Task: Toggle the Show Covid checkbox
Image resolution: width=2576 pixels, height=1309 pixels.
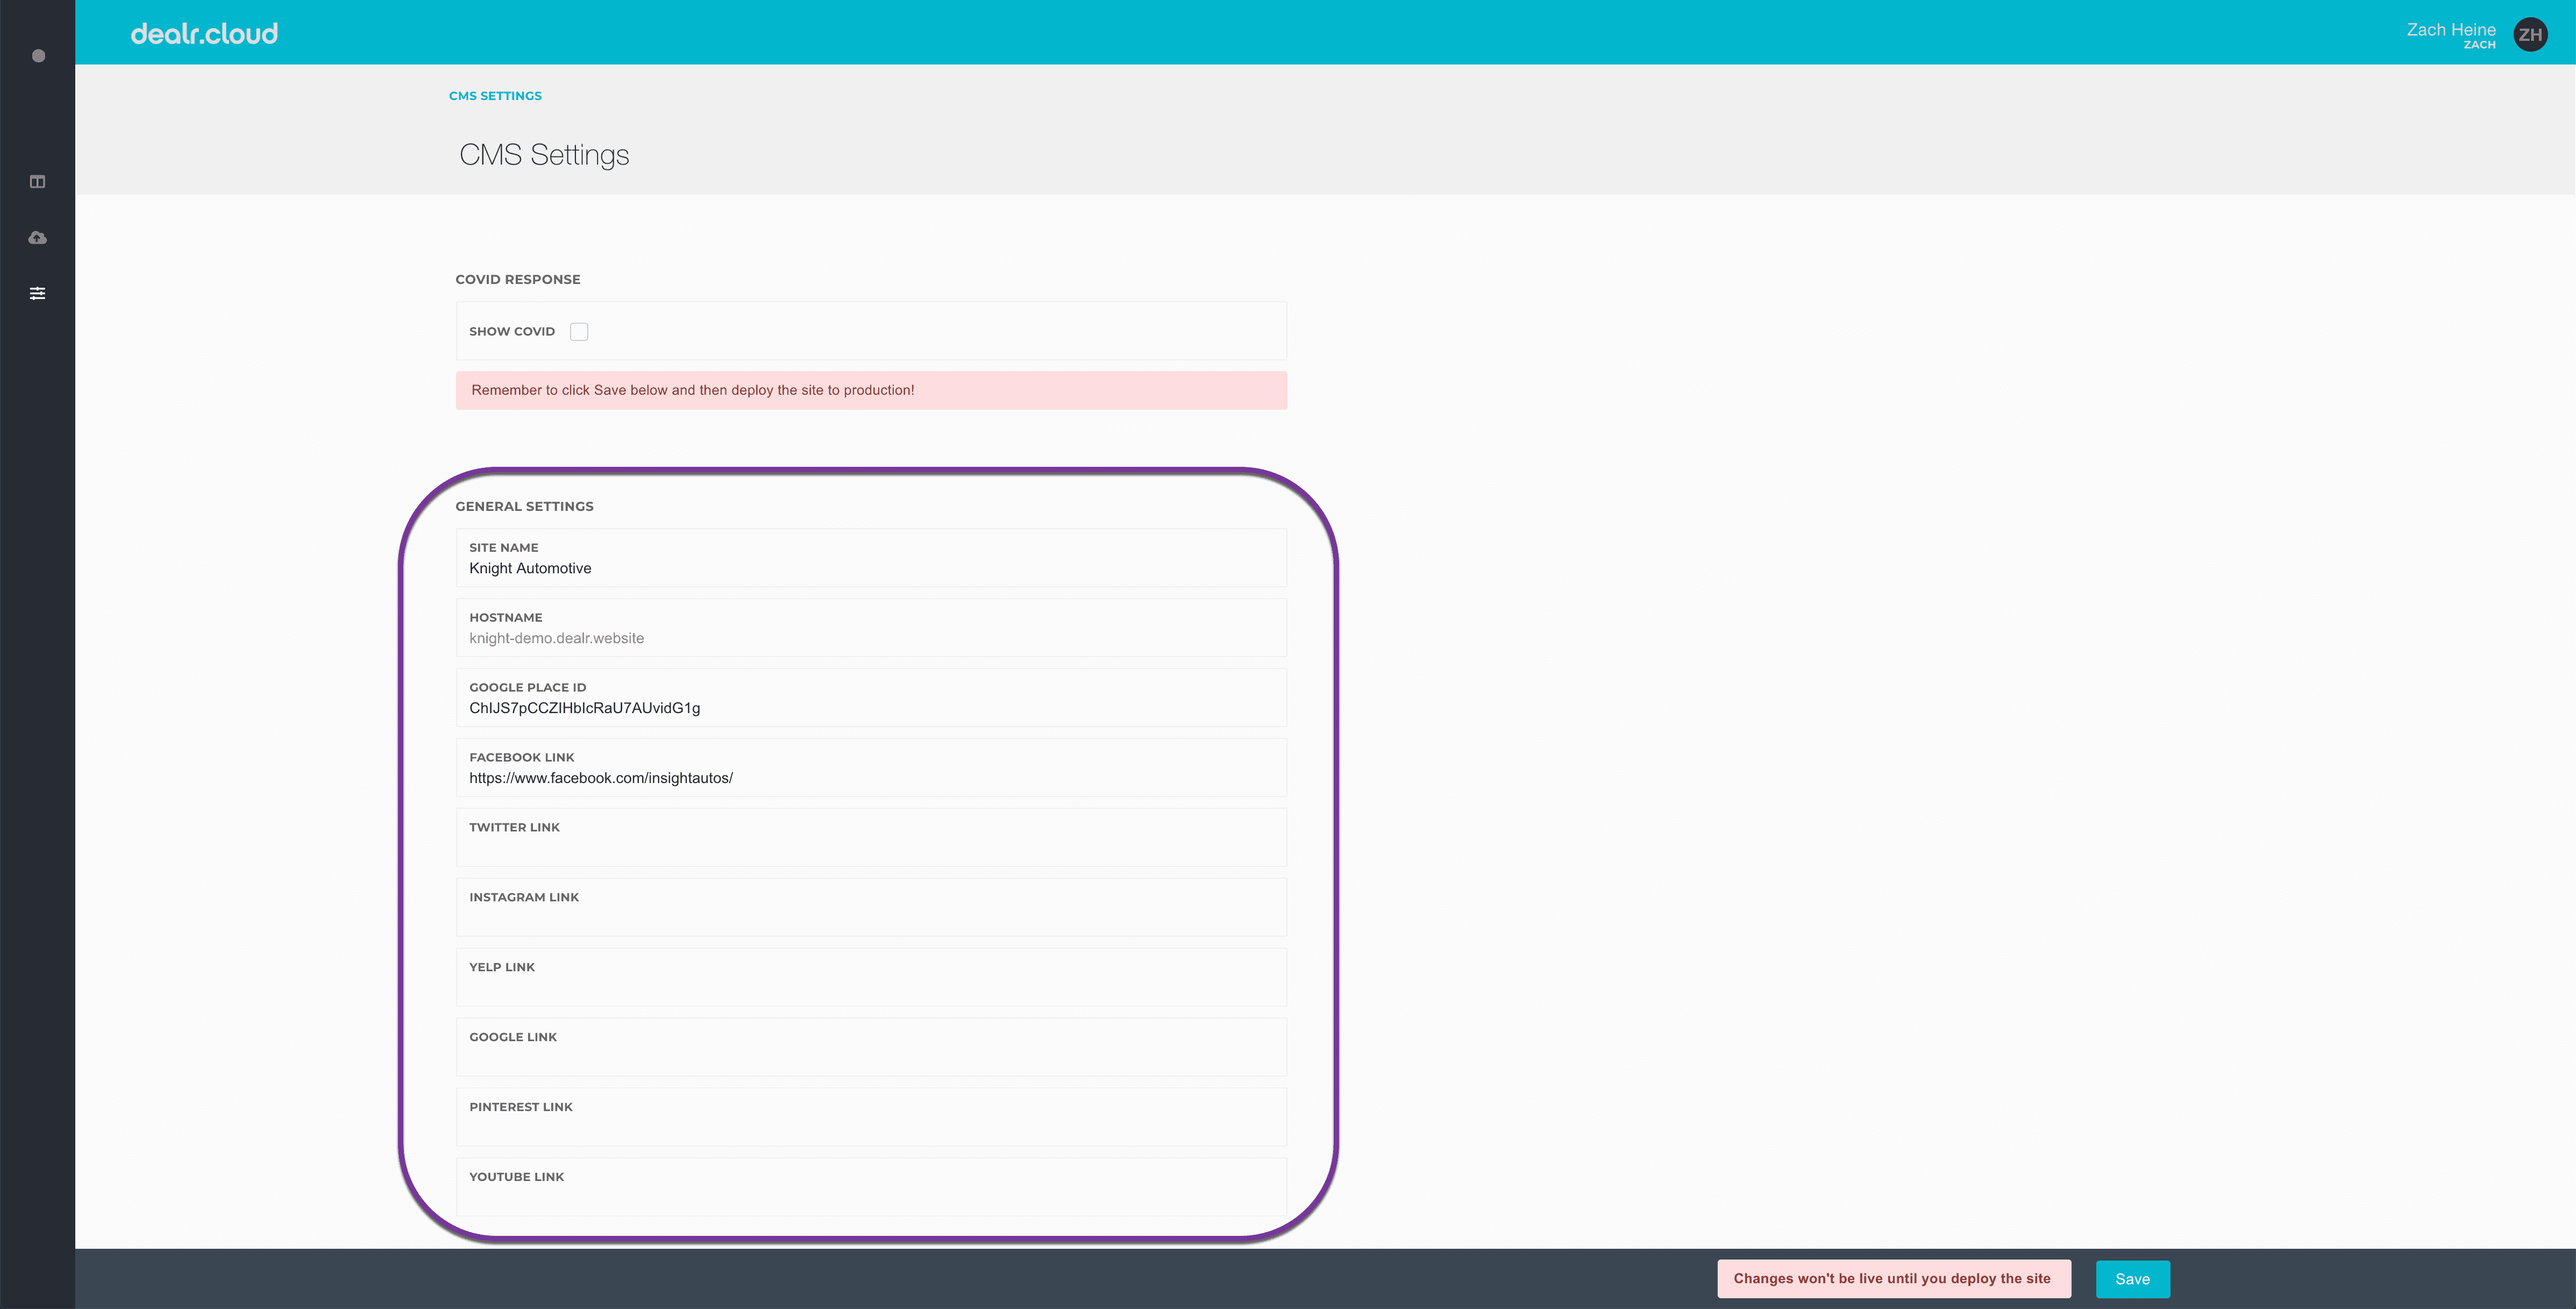Action: (579, 332)
